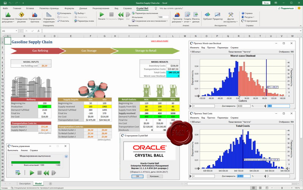Click the Save icon in title bar
The image size is (303, 190).
(x=5, y=3)
